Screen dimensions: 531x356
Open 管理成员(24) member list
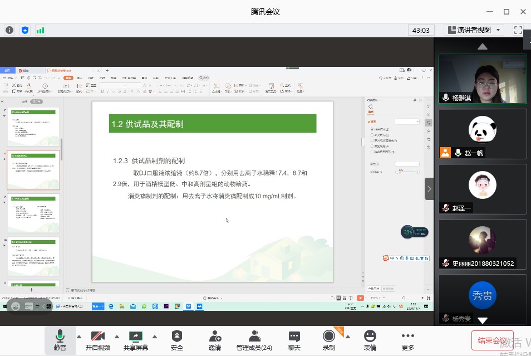(x=254, y=340)
